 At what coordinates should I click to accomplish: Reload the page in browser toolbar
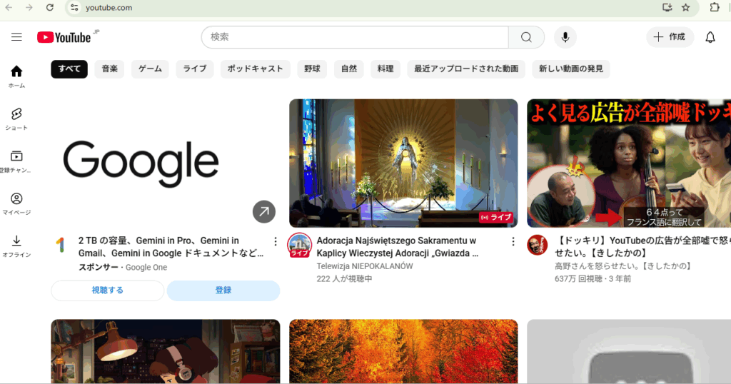pyautogui.click(x=49, y=7)
